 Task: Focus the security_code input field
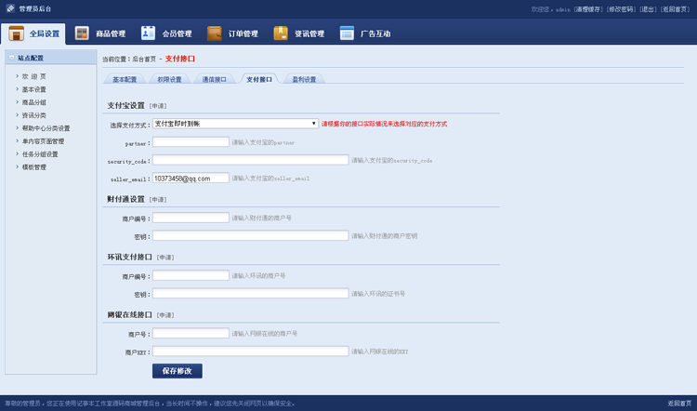[x=250, y=160]
